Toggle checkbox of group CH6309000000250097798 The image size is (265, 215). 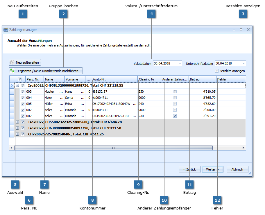tap(23, 128)
